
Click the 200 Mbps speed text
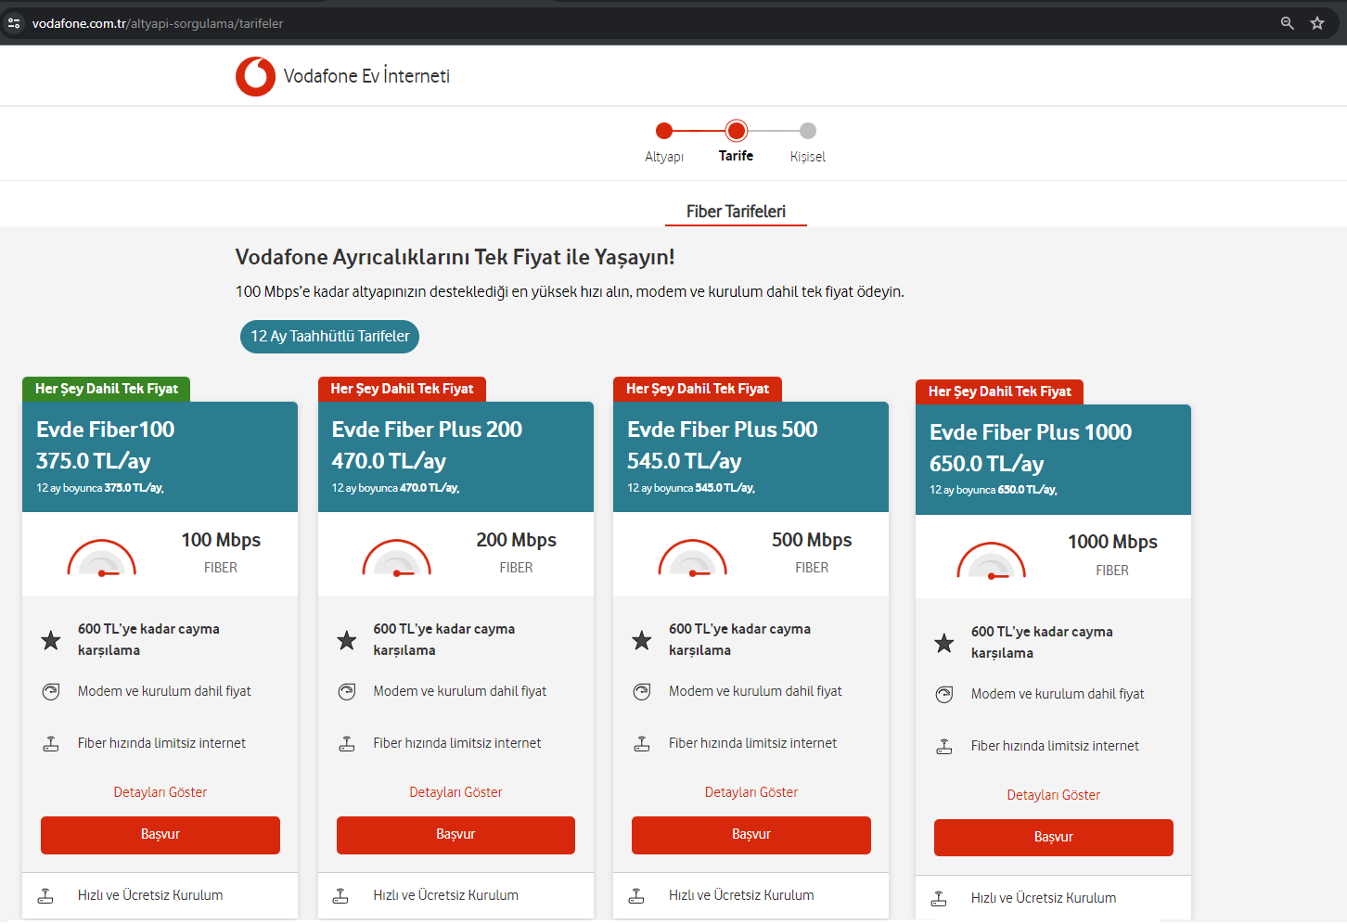[517, 540]
